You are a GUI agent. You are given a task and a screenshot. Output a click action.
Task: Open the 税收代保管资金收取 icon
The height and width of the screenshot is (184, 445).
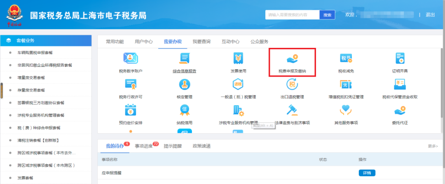click(x=400, y=84)
